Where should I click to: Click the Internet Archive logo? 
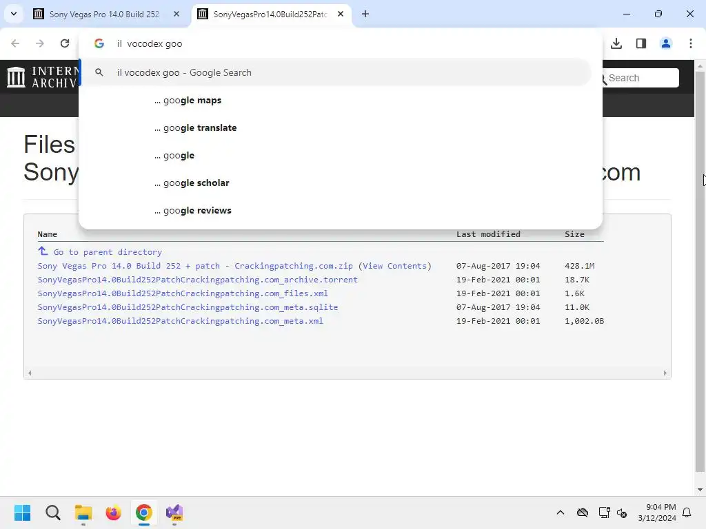click(x=43, y=77)
